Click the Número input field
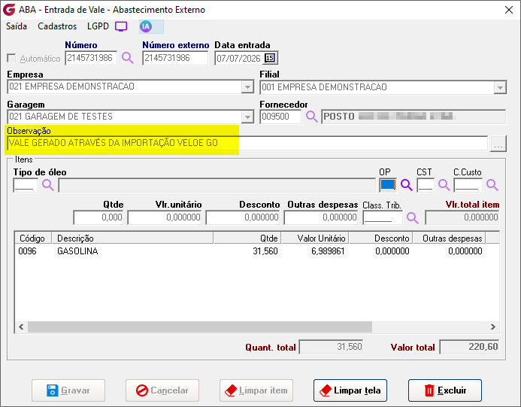The width and height of the screenshot is (521, 407). click(x=91, y=58)
